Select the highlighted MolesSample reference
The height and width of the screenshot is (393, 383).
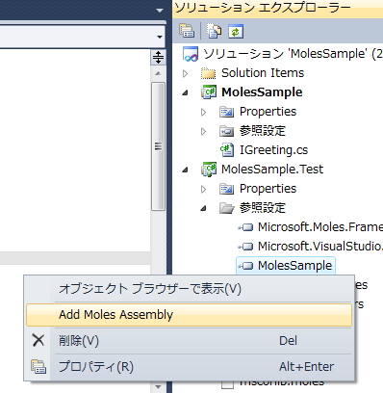[x=294, y=266]
